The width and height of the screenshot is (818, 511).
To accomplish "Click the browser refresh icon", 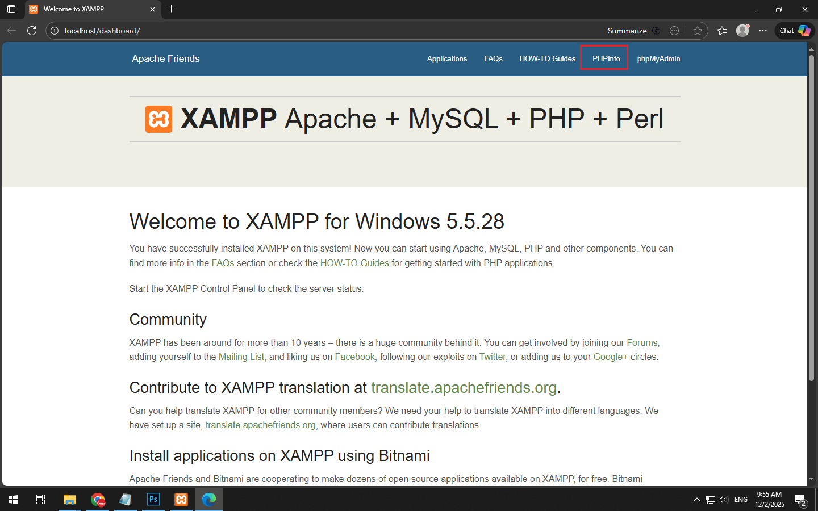I will click(x=32, y=31).
